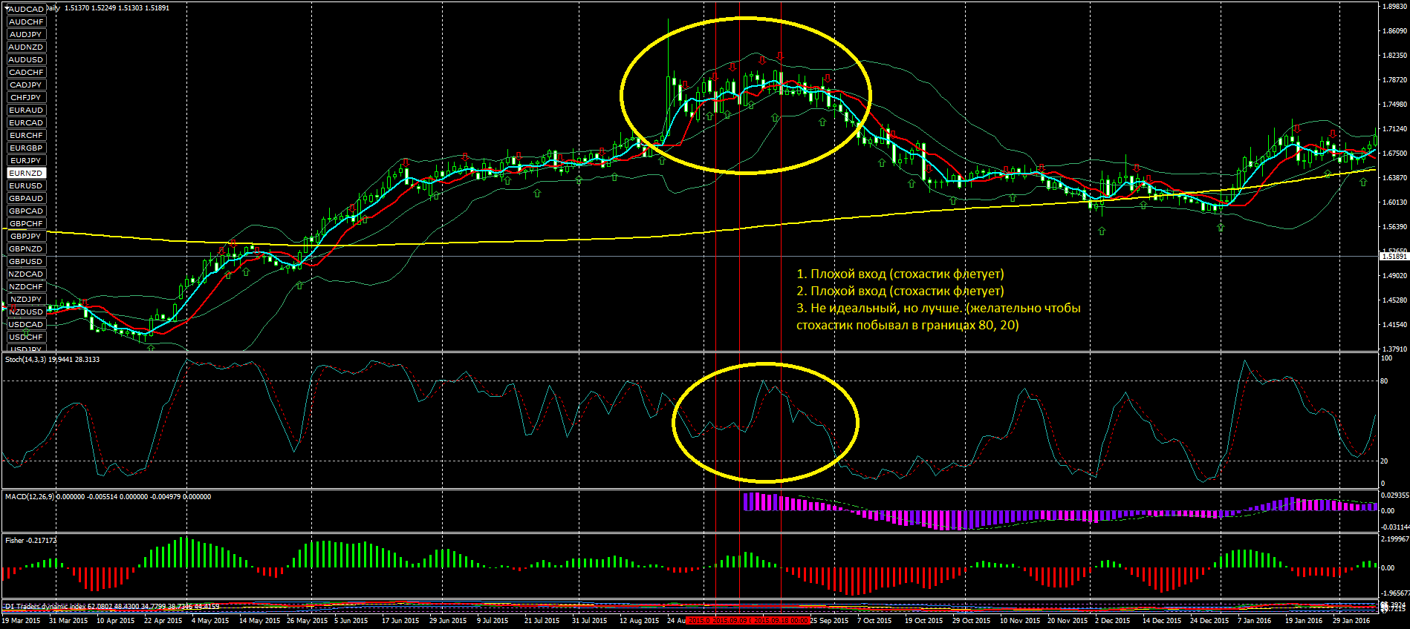
Task: Load EURAUD on the chart
Action: 26,110
